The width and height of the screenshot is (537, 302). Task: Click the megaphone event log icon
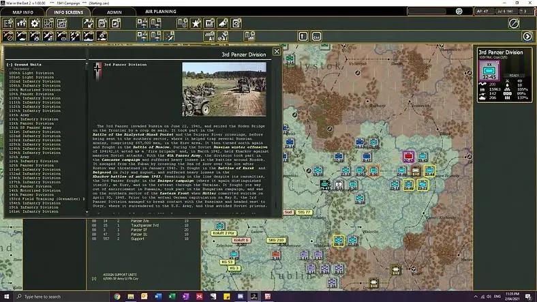pyautogui.click(x=223, y=23)
